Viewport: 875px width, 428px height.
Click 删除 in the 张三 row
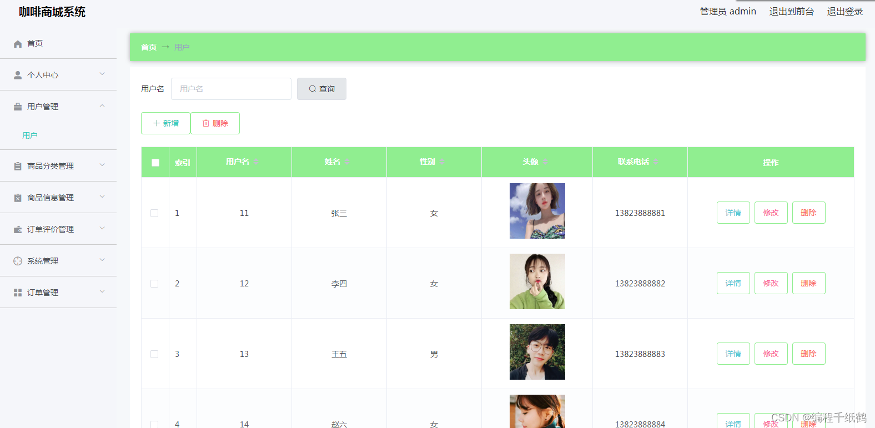point(809,213)
